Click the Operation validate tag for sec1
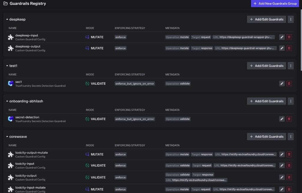302x193 pixels. tap(178, 83)
